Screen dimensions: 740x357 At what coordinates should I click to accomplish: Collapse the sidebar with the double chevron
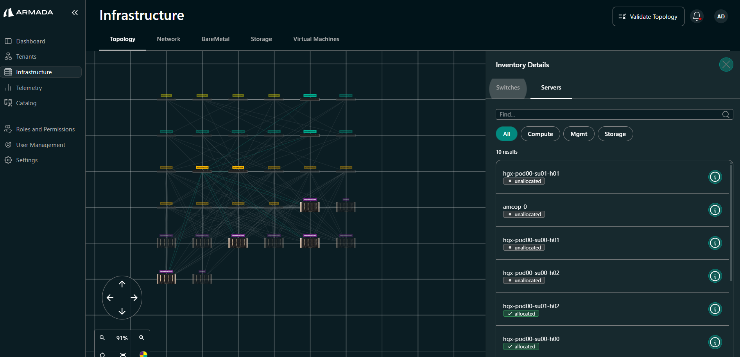(75, 13)
